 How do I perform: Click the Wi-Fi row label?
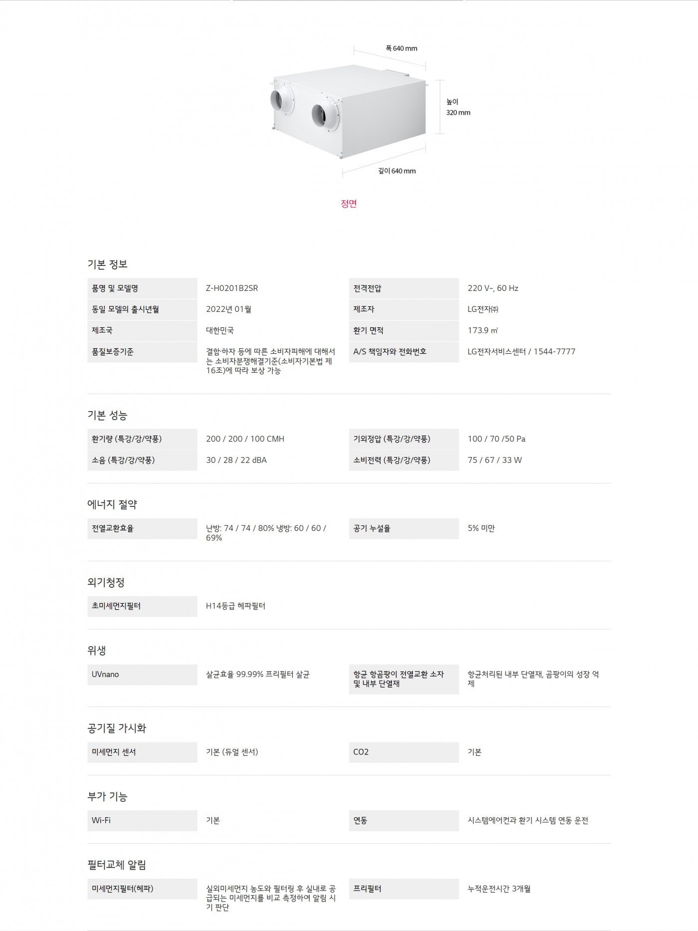pos(101,821)
